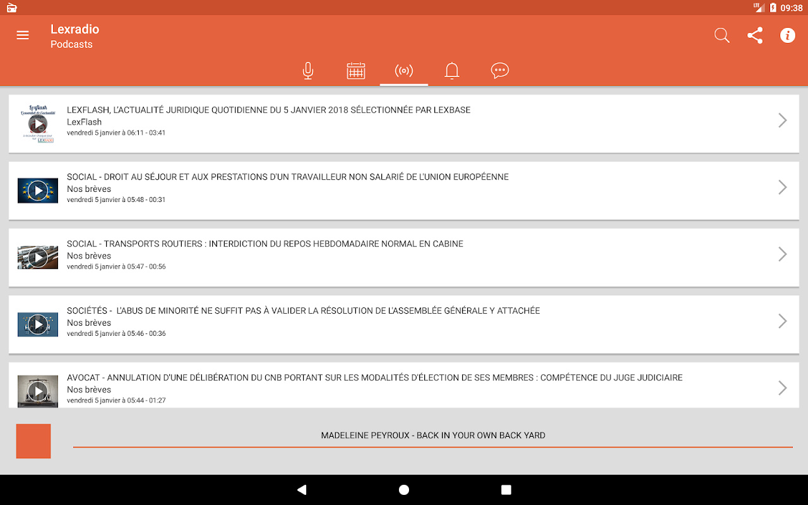Open the chat bubble messages tab

click(x=500, y=70)
